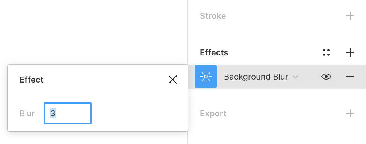Select the highlighted Background Blur row

[277, 76]
